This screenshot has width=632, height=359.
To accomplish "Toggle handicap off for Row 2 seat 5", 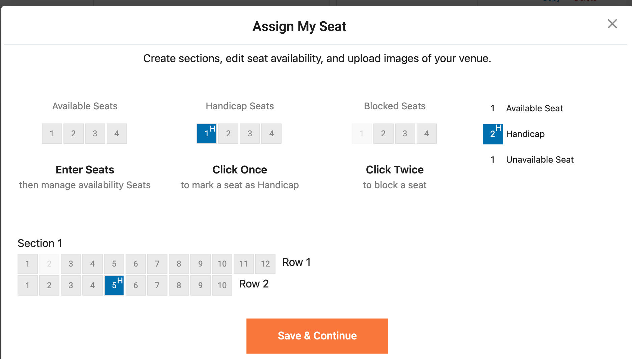I will click(x=114, y=285).
